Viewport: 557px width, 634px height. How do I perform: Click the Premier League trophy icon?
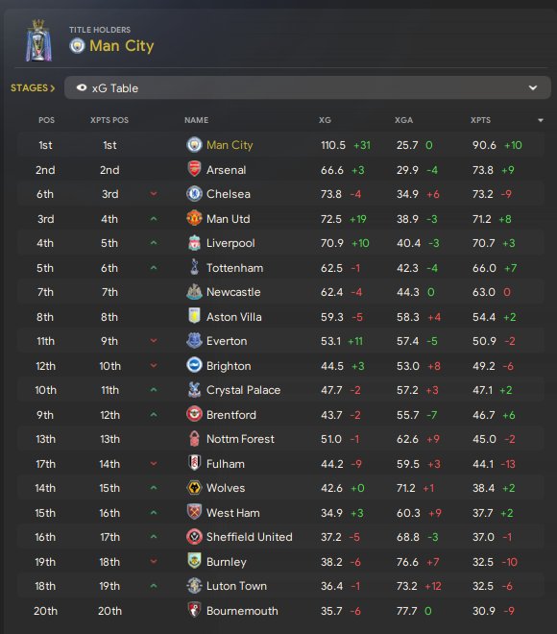38,41
